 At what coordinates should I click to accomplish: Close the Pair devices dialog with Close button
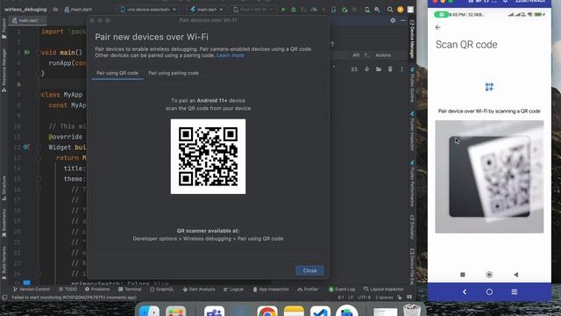309,270
